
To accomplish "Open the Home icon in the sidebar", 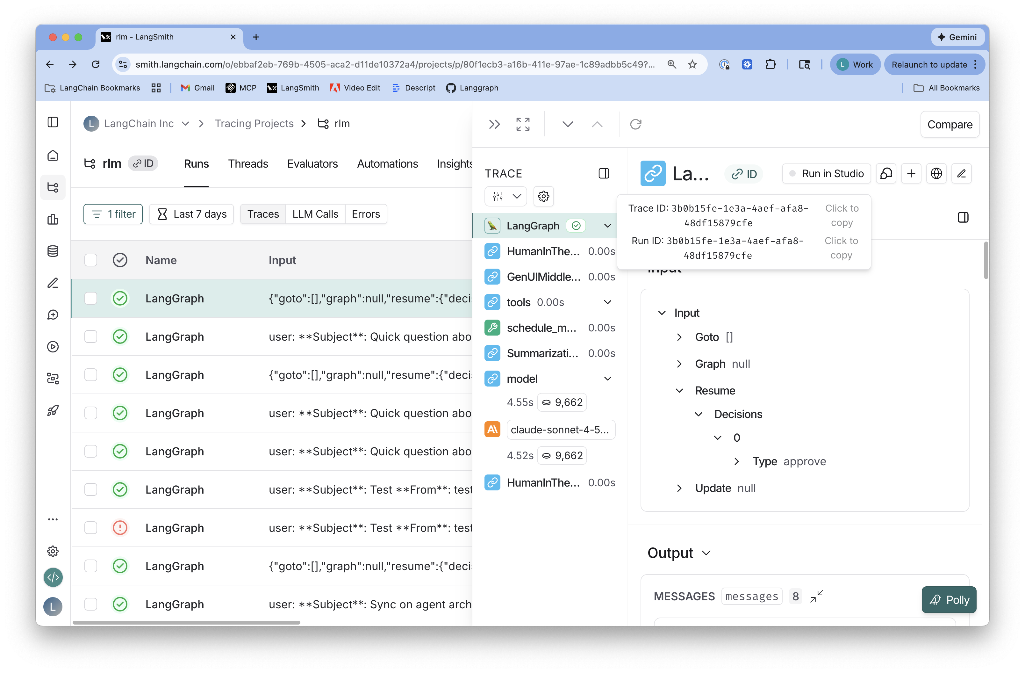I will (53, 156).
